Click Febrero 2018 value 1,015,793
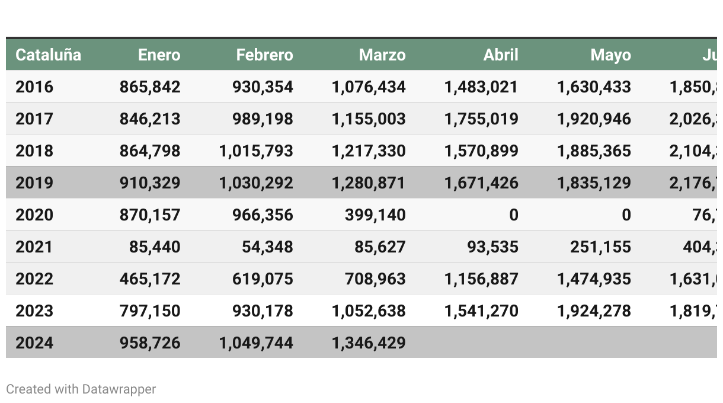Viewport: 723px width, 403px height. click(256, 151)
